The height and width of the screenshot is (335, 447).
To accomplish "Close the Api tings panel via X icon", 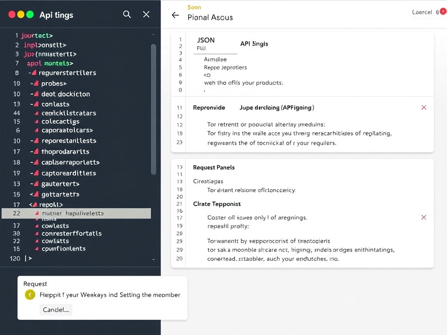I will [x=146, y=14].
